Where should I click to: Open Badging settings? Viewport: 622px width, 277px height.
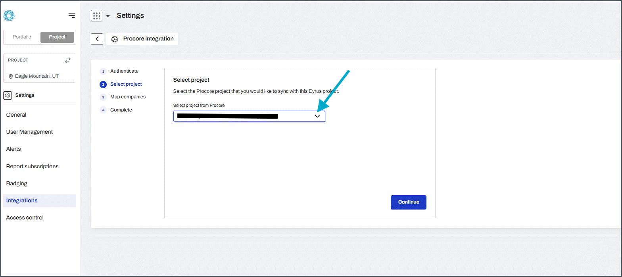40,183
